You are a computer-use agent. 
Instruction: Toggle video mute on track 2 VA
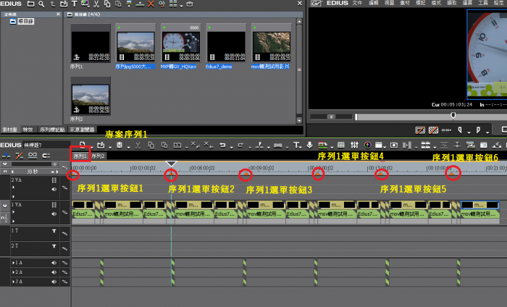54,180
